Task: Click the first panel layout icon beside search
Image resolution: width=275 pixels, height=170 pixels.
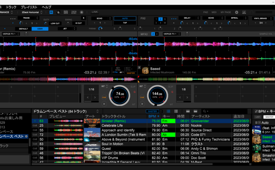Action: [x=188, y=111]
